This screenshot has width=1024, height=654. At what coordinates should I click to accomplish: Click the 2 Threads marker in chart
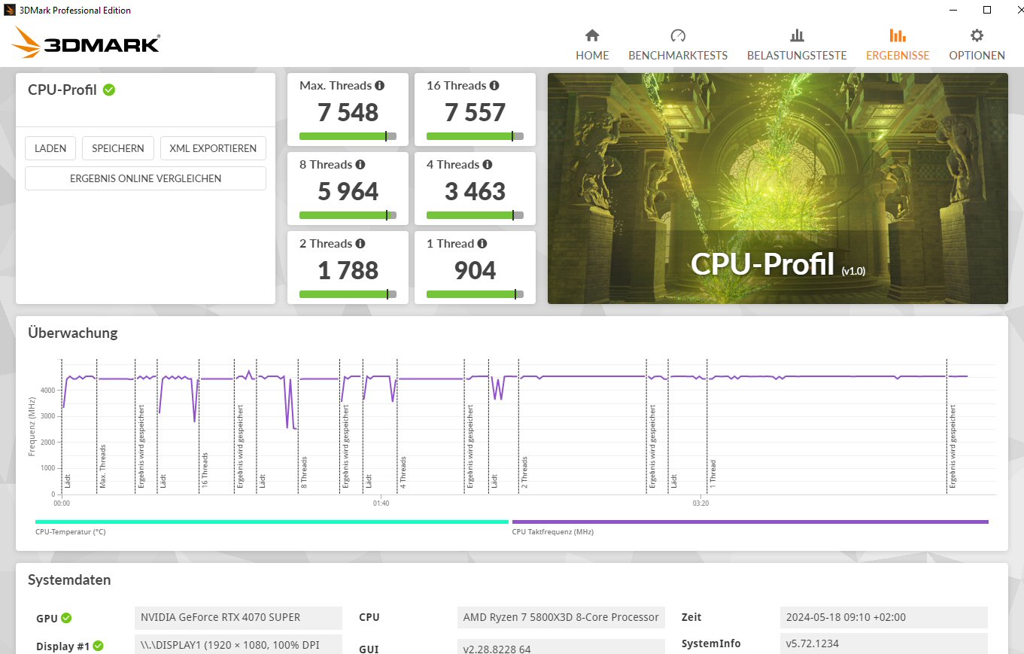[x=524, y=472]
